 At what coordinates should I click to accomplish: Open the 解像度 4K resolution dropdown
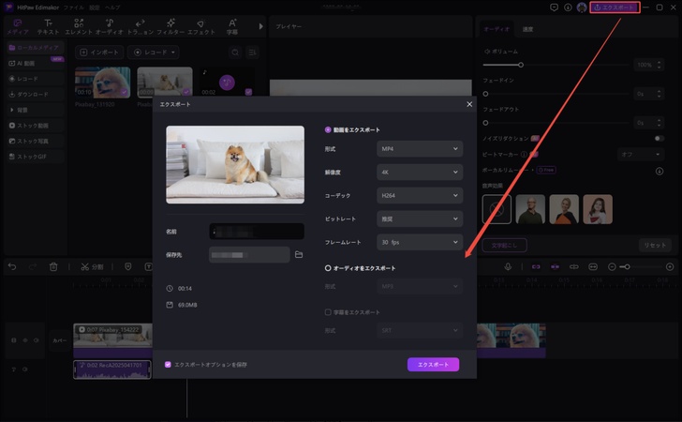pyautogui.click(x=420, y=172)
